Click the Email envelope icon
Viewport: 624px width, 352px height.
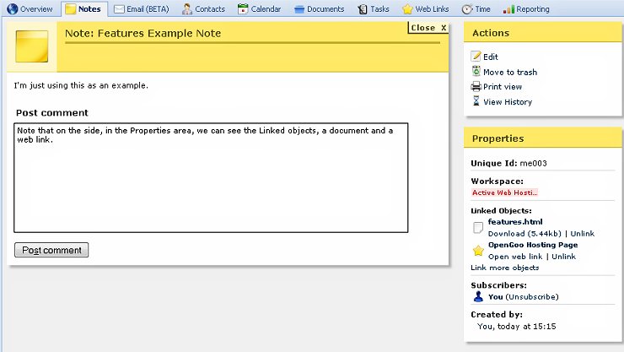pyautogui.click(x=119, y=9)
